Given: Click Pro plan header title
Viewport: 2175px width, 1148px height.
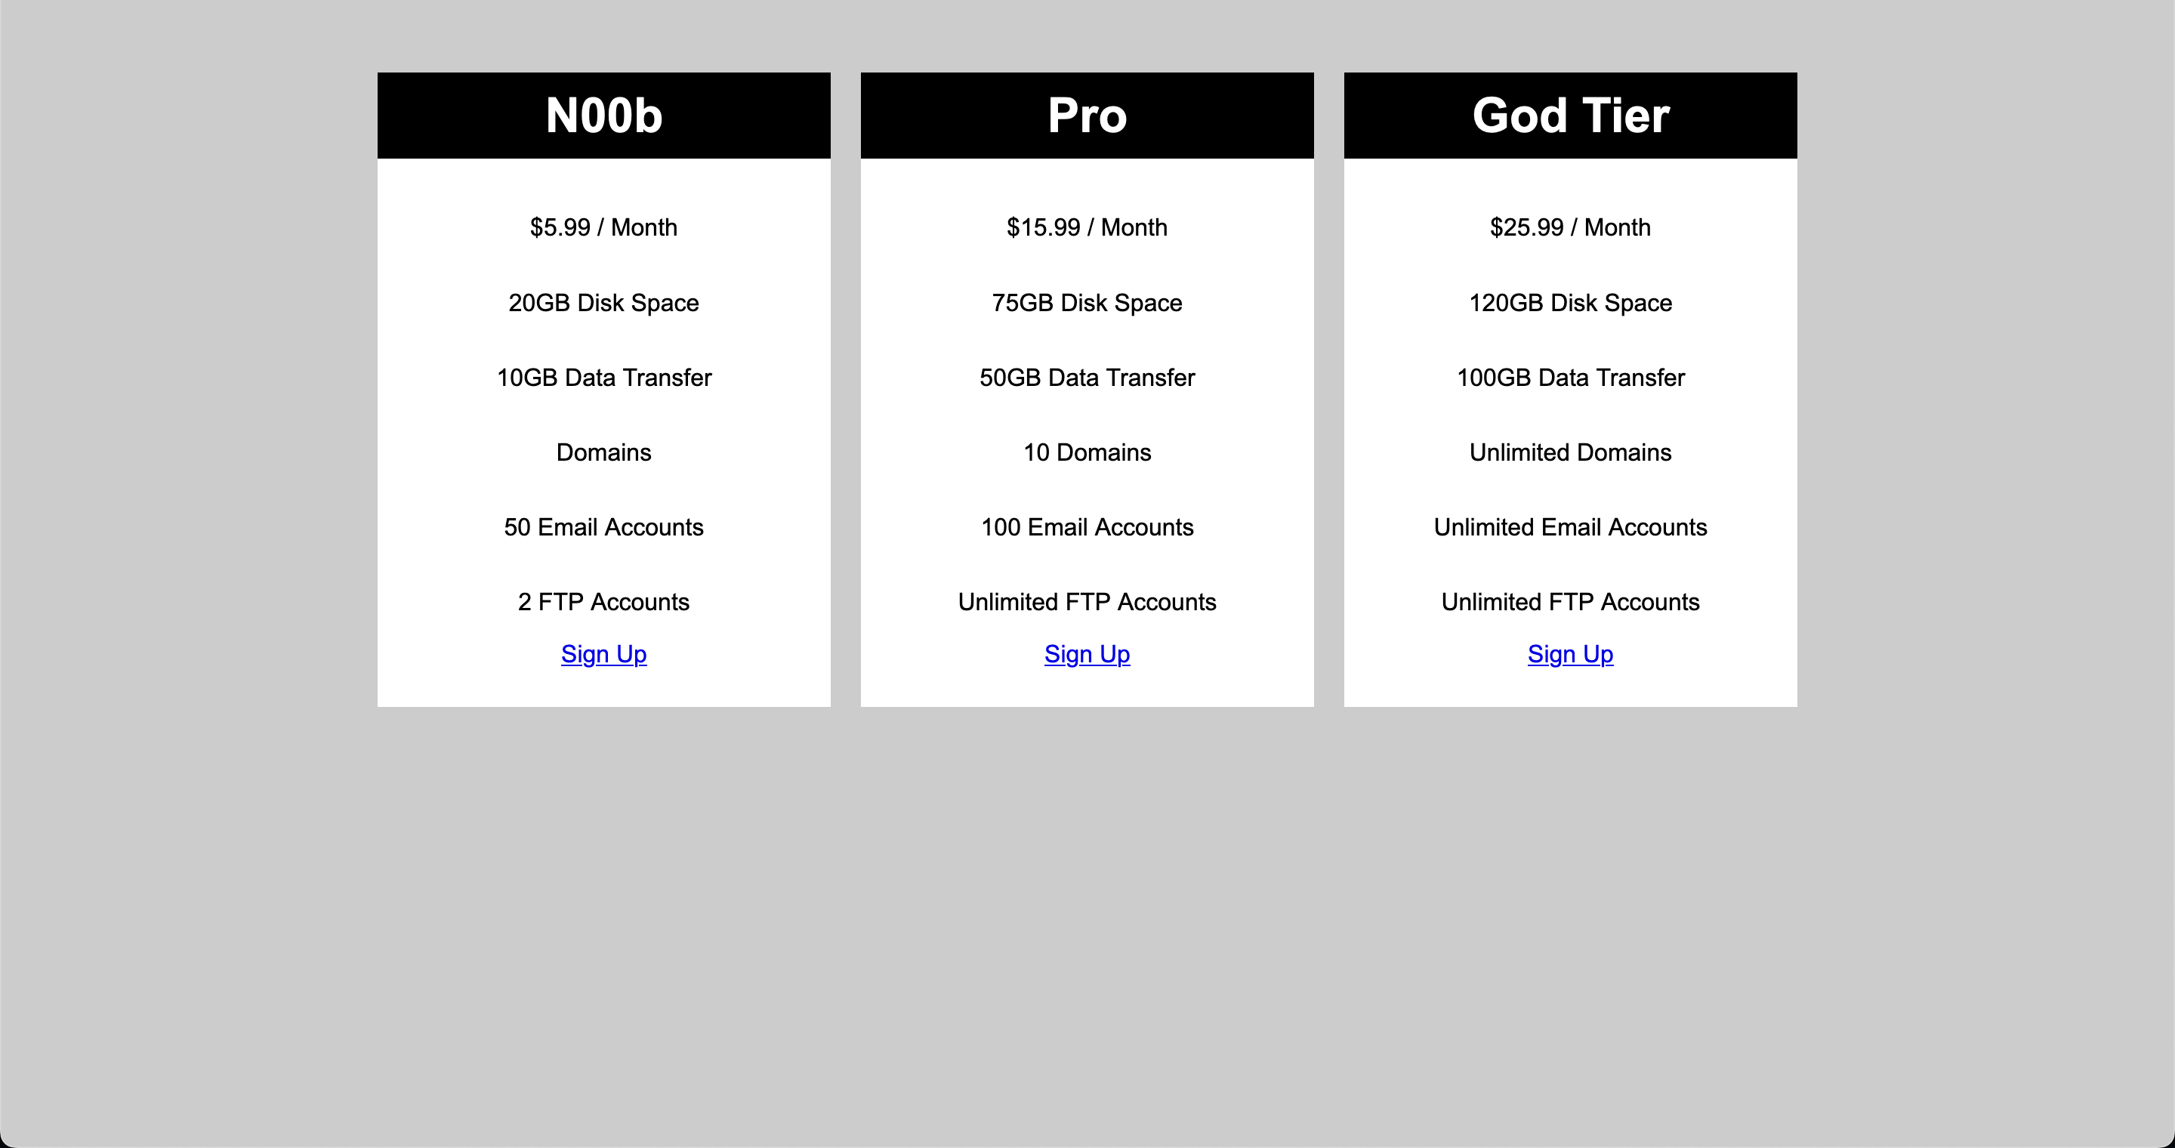Looking at the screenshot, I should point(1086,115).
